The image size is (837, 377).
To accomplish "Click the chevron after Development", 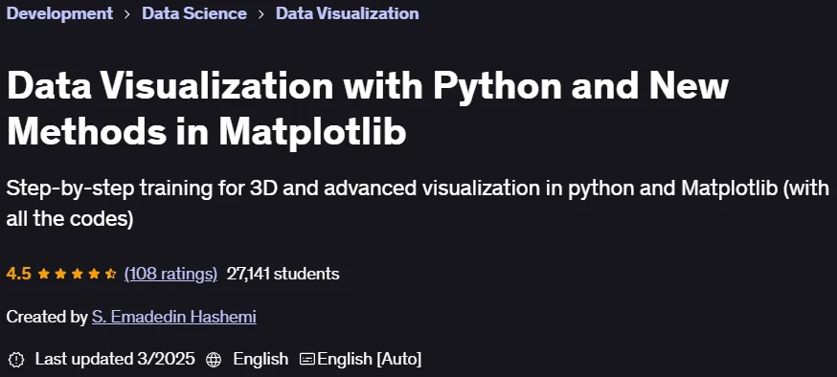I will 127,13.
